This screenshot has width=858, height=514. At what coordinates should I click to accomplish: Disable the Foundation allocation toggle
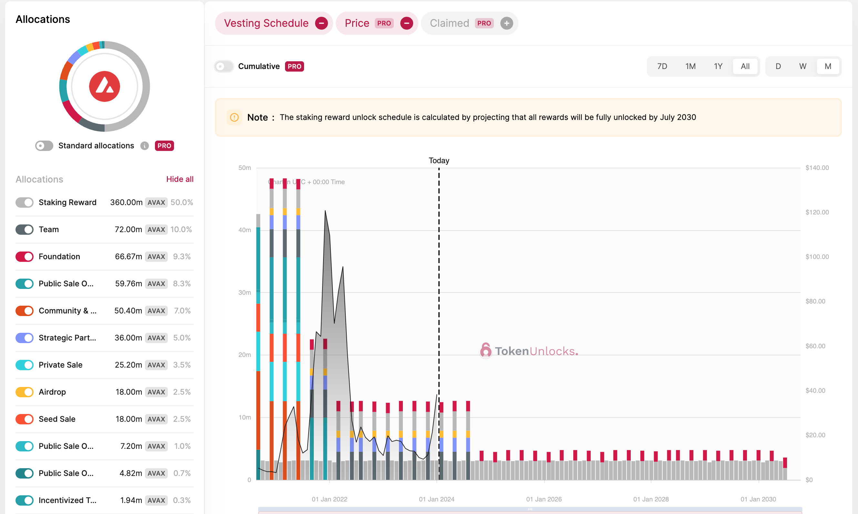click(x=25, y=257)
